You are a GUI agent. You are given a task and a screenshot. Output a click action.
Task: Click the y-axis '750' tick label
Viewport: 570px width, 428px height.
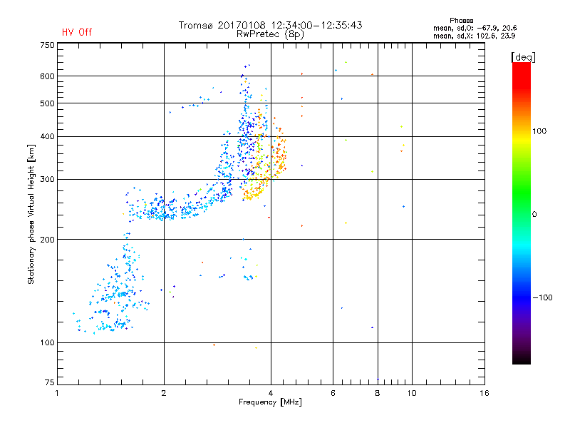tap(47, 45)
